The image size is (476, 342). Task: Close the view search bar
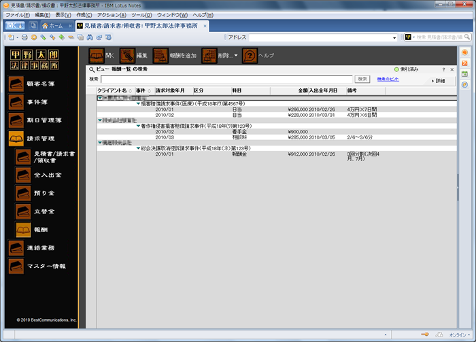(452, 69)
